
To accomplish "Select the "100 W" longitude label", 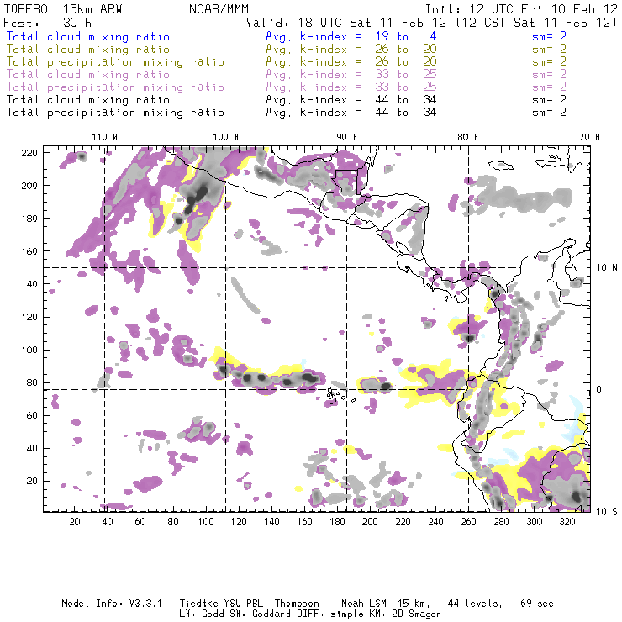I will pyautogui.click(x=226, y=137).
